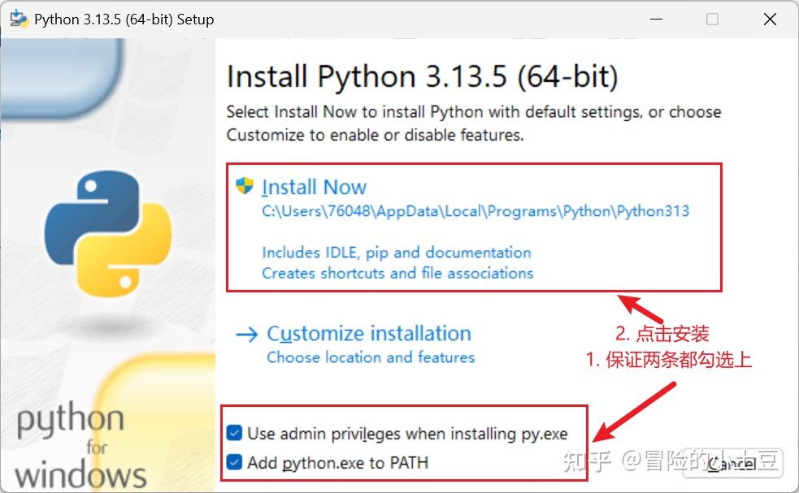This screenshot has height=493, width=799.
Task: Enable "Use admin privileges when installing py.exe"
Action: point(235,433)
